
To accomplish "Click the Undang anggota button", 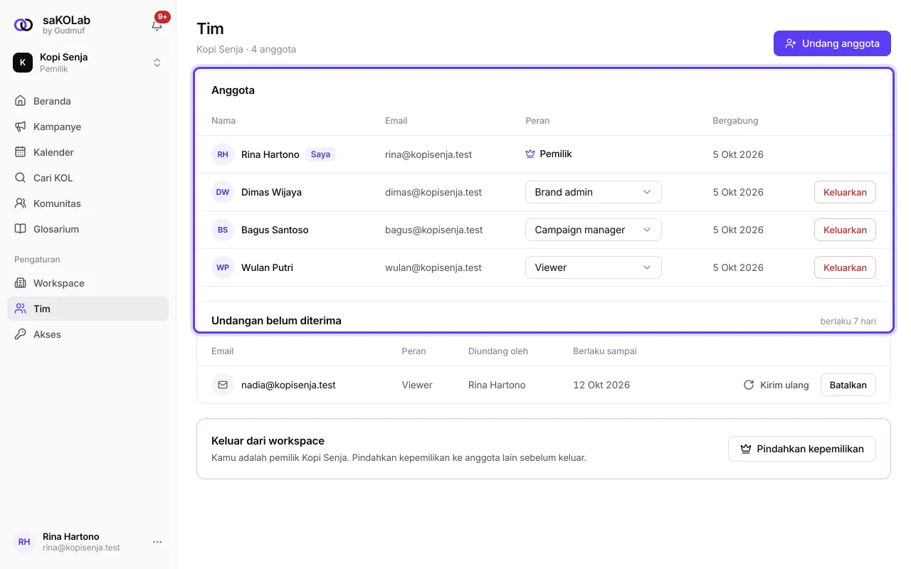I will click(832, 43).
